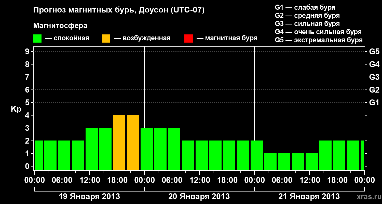382x204 pixels.
Task: Click the Kp 2 bar starting at 00:00 on 21 Января
Action: pos(257,155)
